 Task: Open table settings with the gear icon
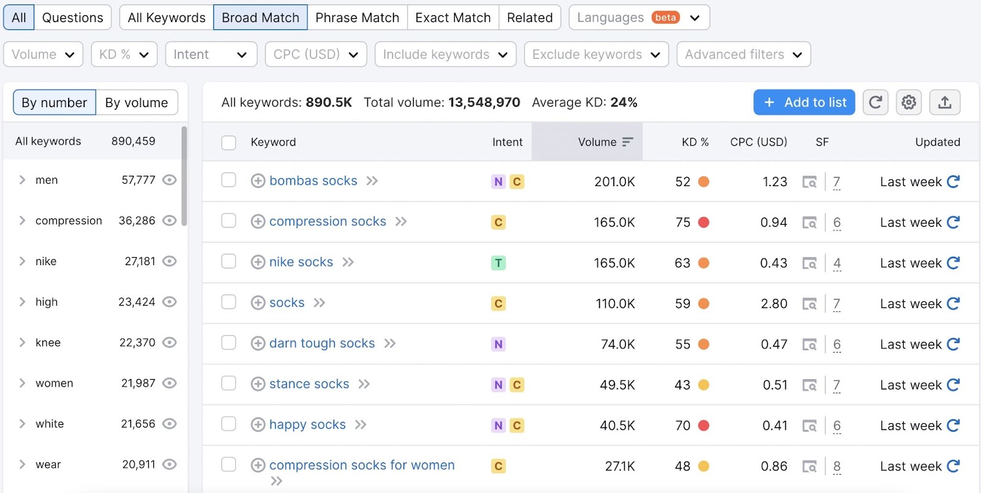909,102
